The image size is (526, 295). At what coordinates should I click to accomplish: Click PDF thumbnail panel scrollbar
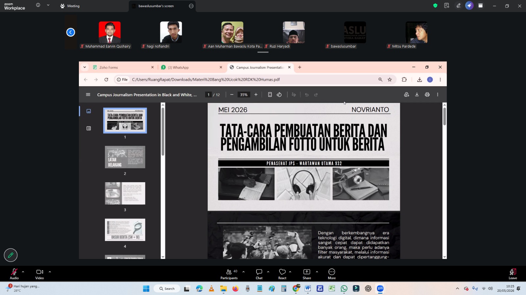(163, 132)
